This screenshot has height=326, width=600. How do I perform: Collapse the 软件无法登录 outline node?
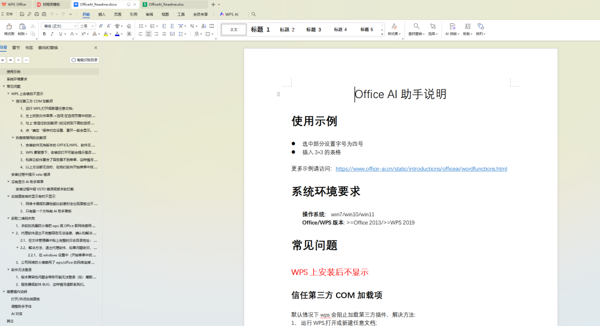[8, 269]
